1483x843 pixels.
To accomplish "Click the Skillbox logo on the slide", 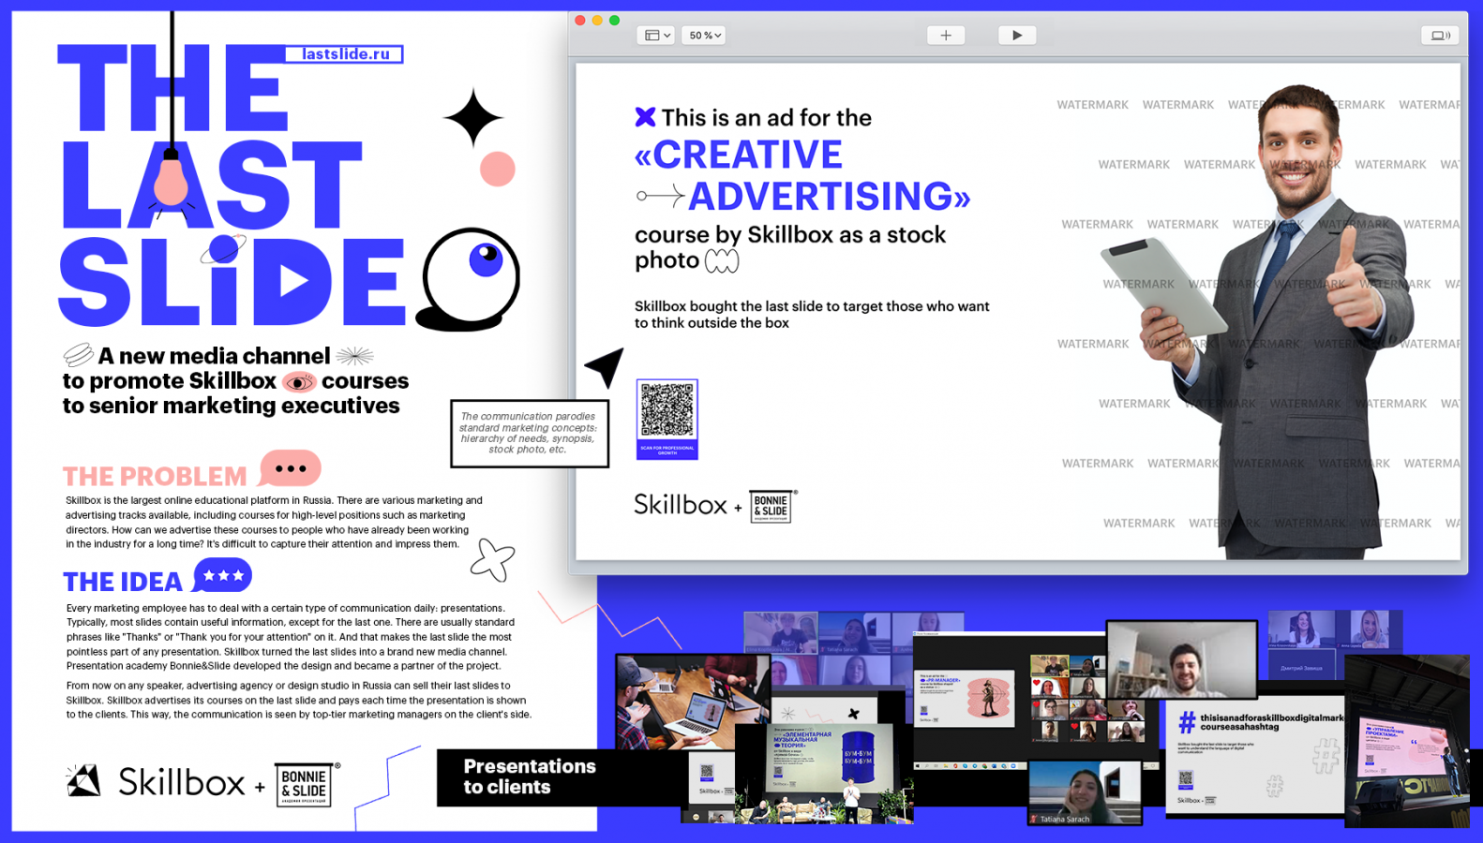I will pos(681,505).
